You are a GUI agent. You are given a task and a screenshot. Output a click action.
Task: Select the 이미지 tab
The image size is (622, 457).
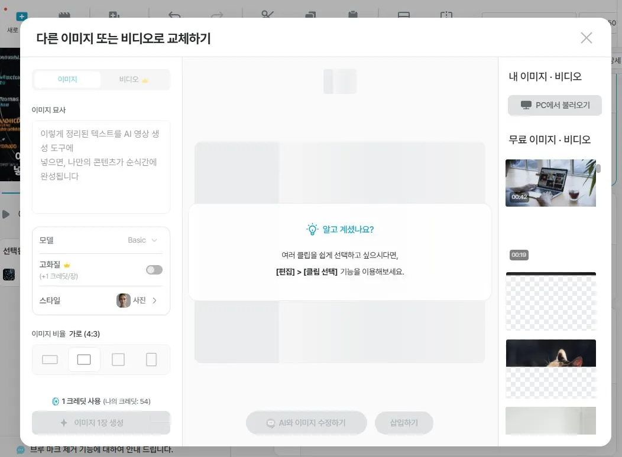68,79
